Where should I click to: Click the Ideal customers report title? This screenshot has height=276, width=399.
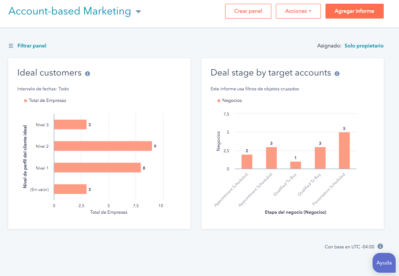coord(50,73)
